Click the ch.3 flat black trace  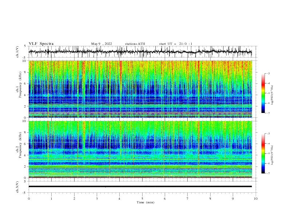tap(140, 187)
